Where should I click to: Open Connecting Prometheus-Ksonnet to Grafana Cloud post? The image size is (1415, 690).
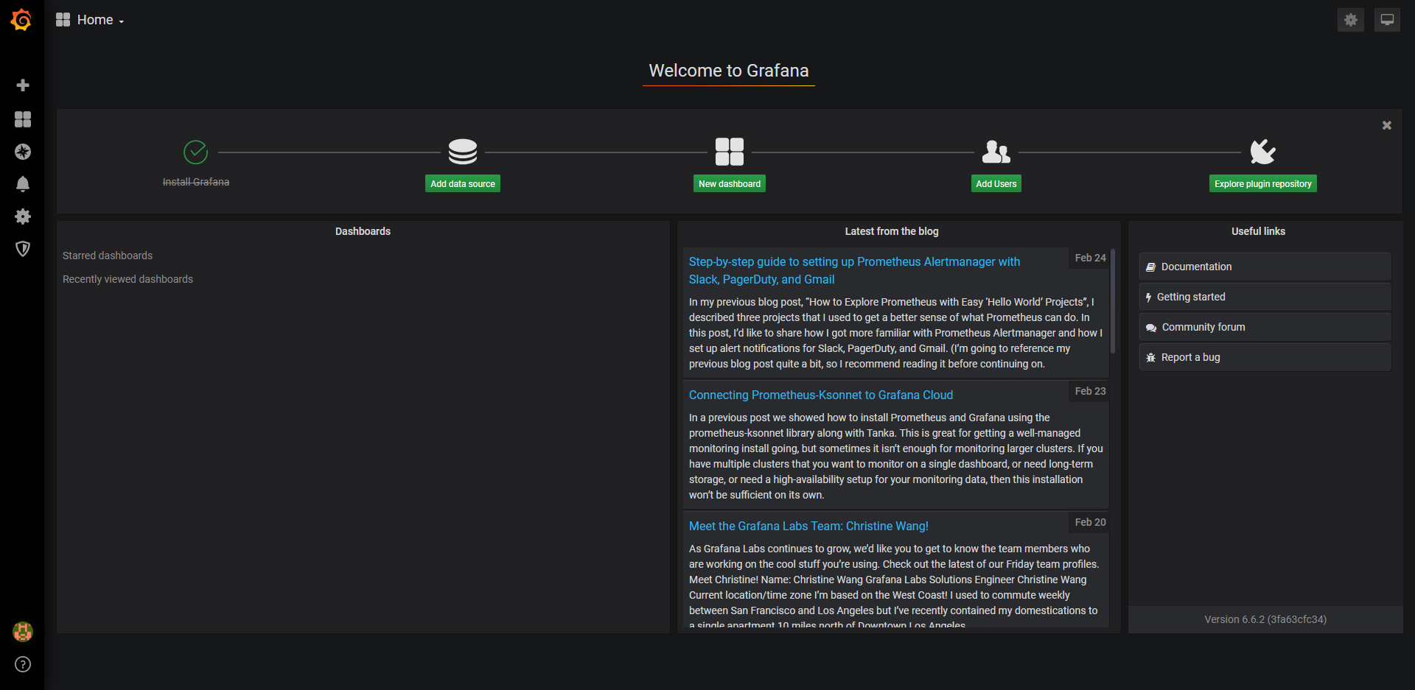(821, 395)
